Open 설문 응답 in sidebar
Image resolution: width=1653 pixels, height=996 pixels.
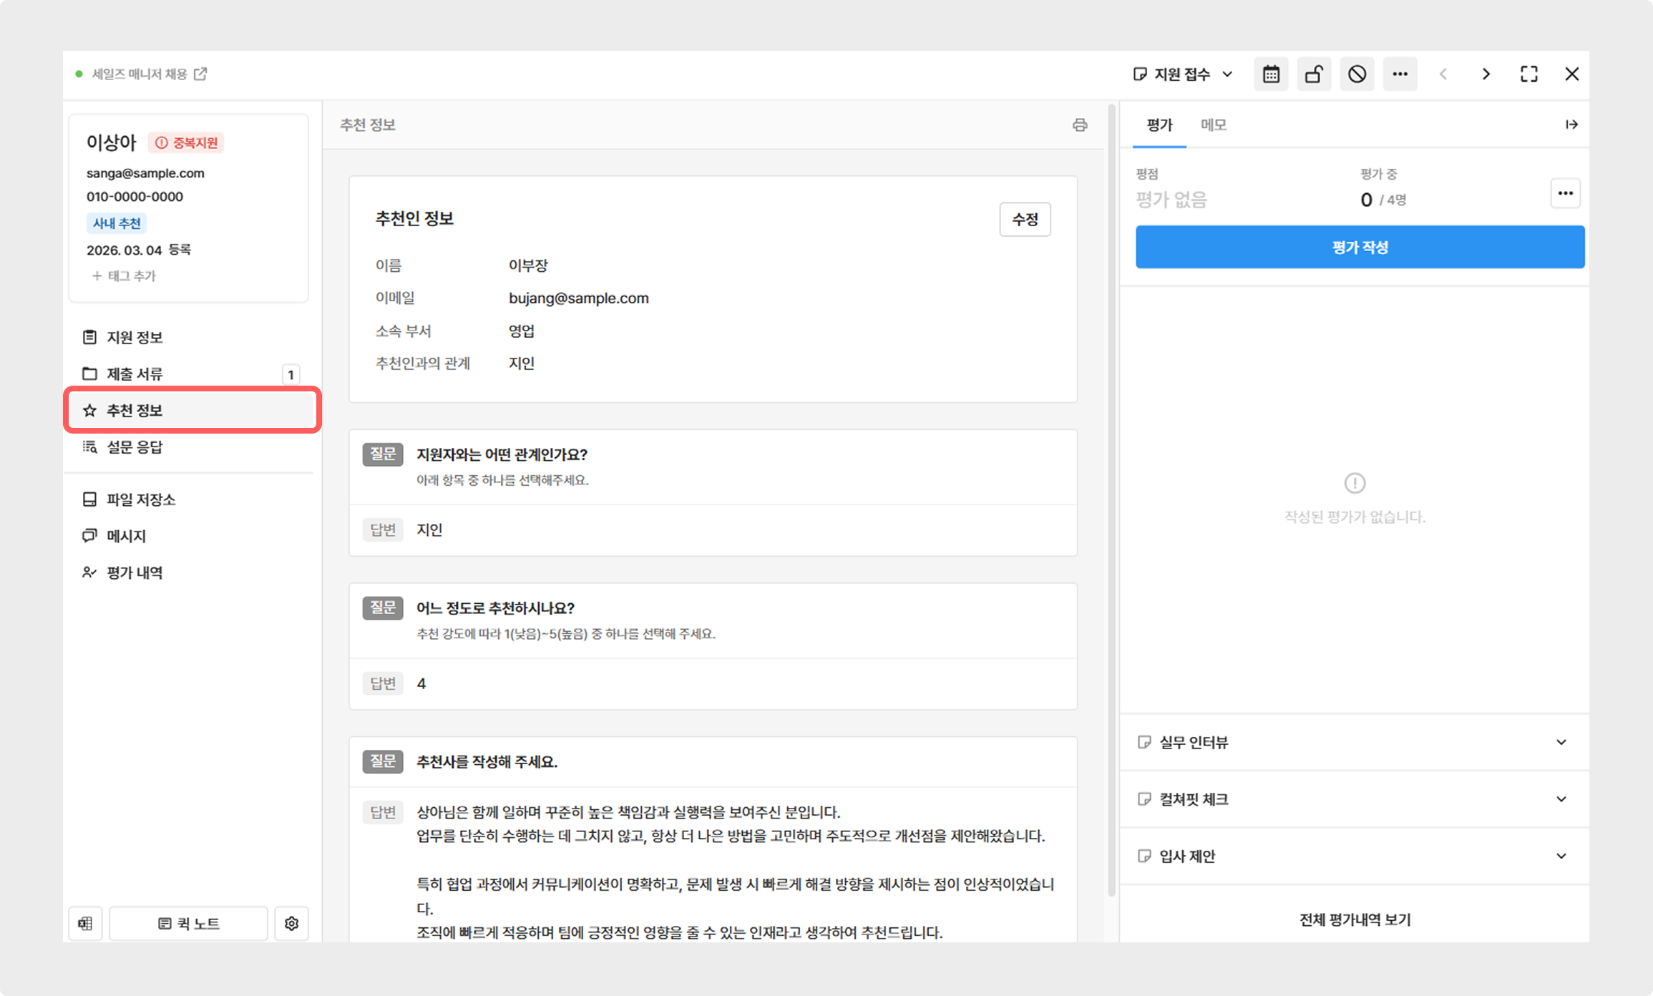point(135,447)
